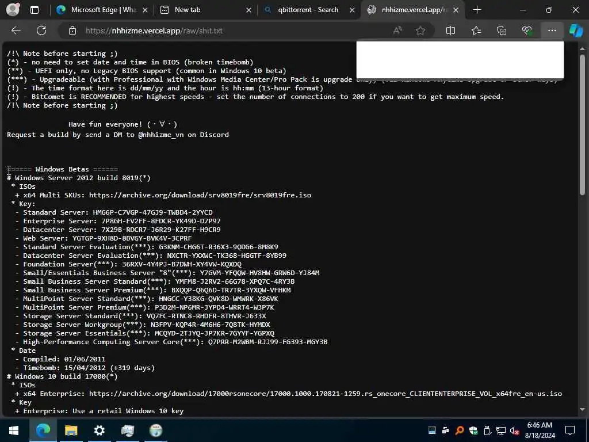Click the Read aloud icon

click(397, 31)
